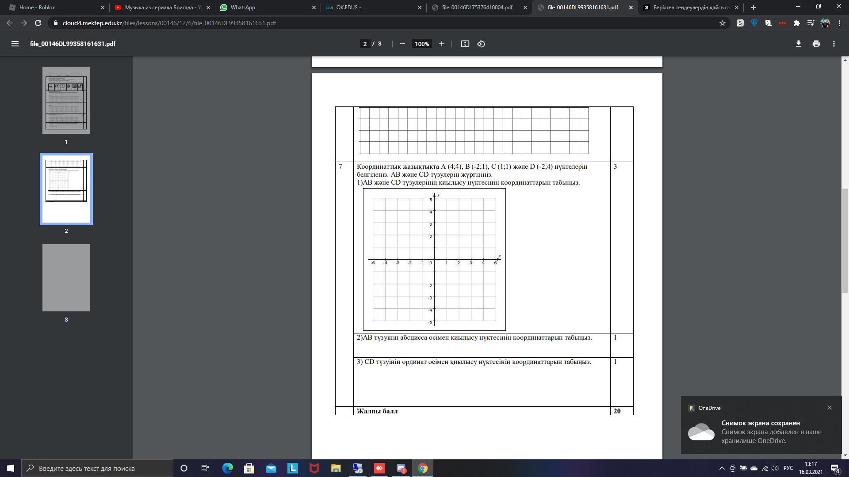The height and width of the screenshot is (477, 849).
Task: Dismiss the OneDrive notification
Action: 829,408
